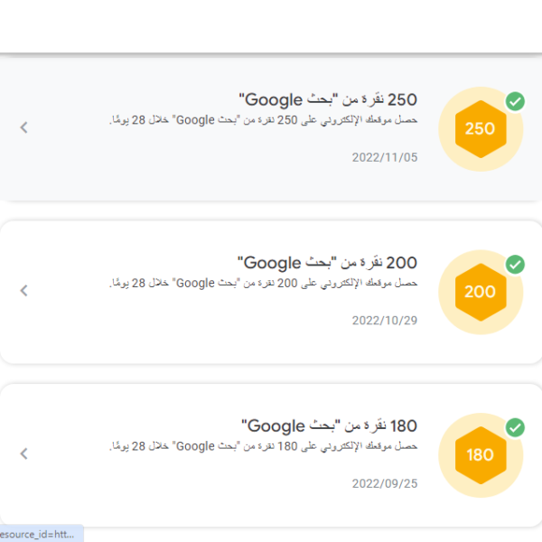Click the 180 clicks hexagon badge

pyautogui.click(x=481, y=455)
